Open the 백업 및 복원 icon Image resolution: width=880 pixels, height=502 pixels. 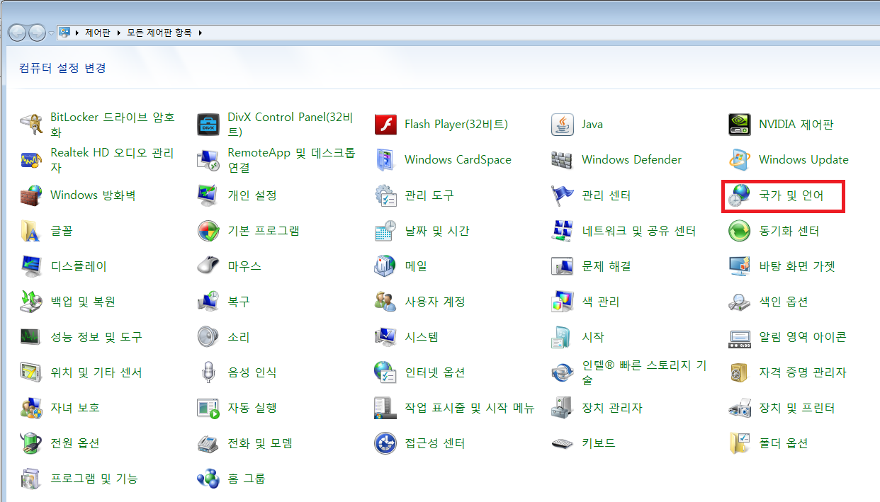31,302
